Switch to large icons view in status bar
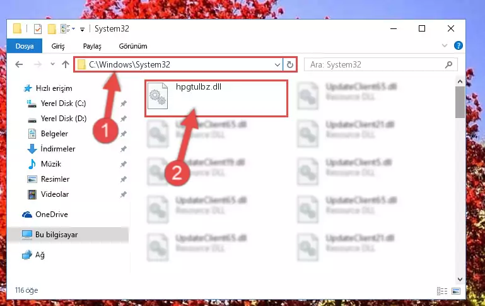 click(456, 291)
